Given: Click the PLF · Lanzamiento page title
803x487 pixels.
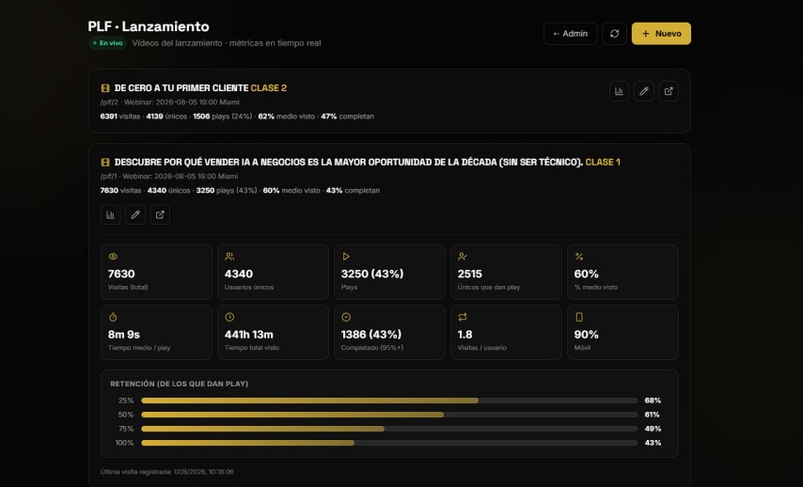Looking at the screenshot, I should pyautogui.click(x=149, y=26).
